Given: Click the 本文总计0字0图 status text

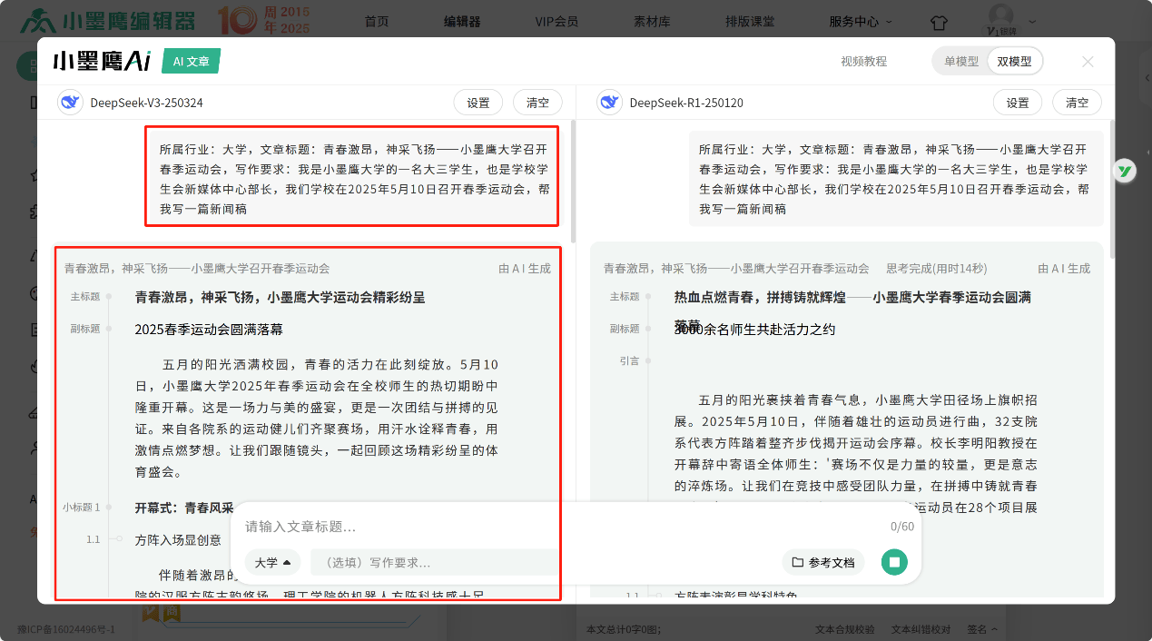Looking at the screenshot, I should point(624,628).
